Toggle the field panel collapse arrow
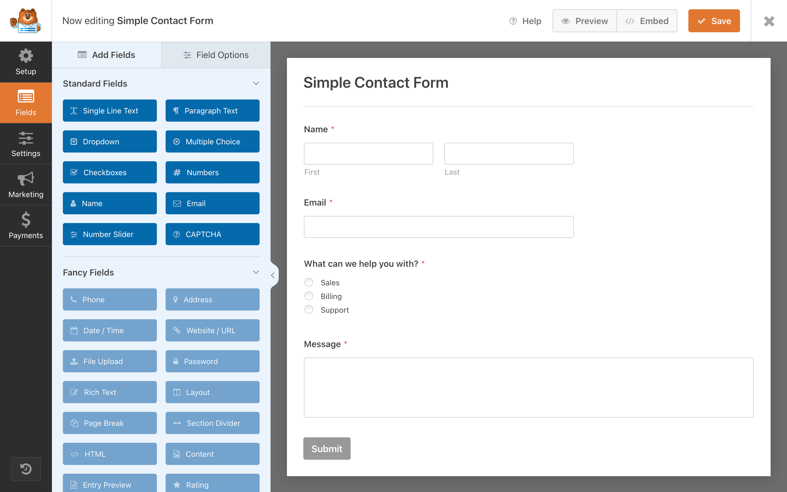Screen dimensions: 787x492 (272, 275)
